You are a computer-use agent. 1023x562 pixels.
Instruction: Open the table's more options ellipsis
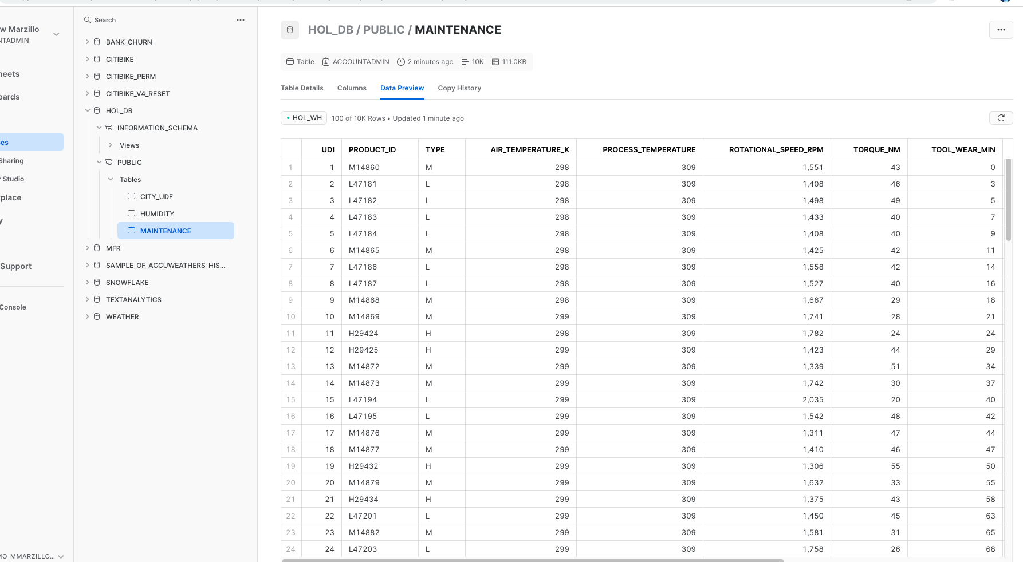(1001, 30)
